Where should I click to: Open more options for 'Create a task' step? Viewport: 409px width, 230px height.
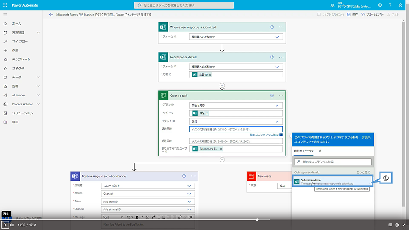click(281, 96)
